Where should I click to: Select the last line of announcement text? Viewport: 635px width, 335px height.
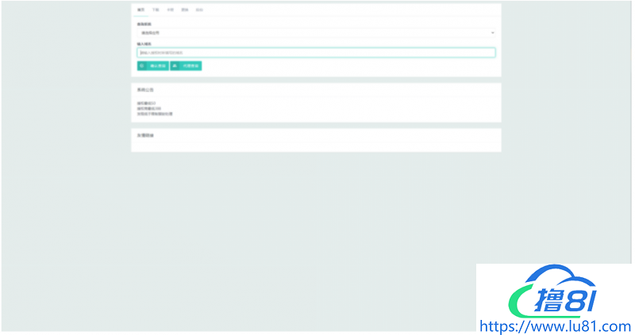(155, 114)
